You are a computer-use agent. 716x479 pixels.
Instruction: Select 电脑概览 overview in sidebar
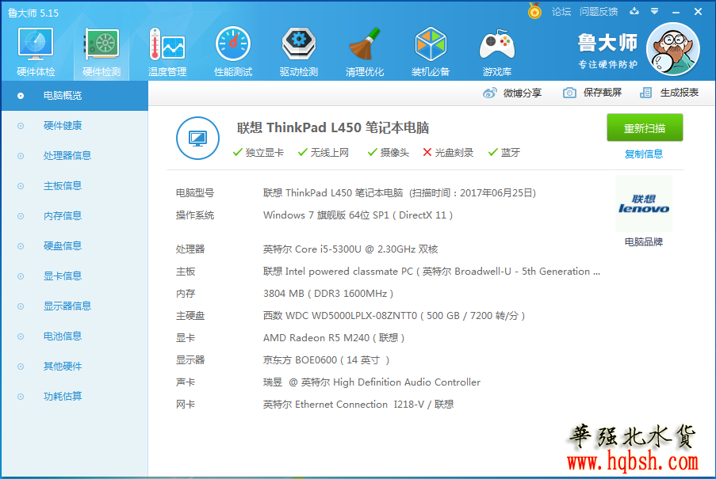75,96
